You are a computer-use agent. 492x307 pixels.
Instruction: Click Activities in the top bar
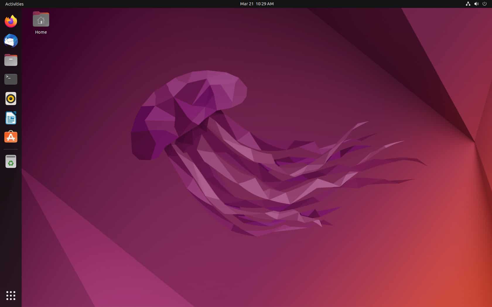[14, 4]
